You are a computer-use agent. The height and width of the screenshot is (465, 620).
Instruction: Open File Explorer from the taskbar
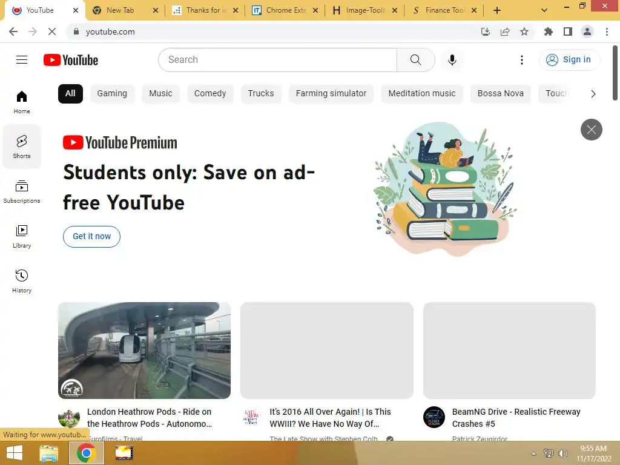click(x=48, y=453)
